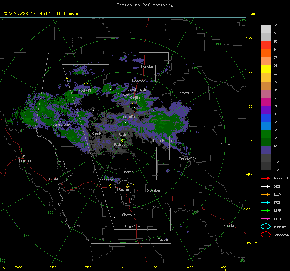Viewport: 290px width, 271px height.
Task: Pick the peach 57–54 dBZ swatch
Action: (x=266, y=62)
